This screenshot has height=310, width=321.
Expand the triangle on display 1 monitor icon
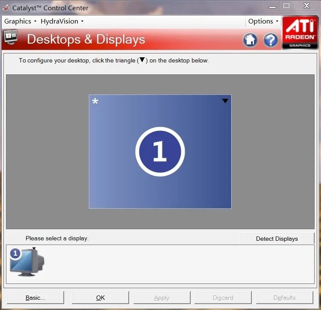[34, 248]
